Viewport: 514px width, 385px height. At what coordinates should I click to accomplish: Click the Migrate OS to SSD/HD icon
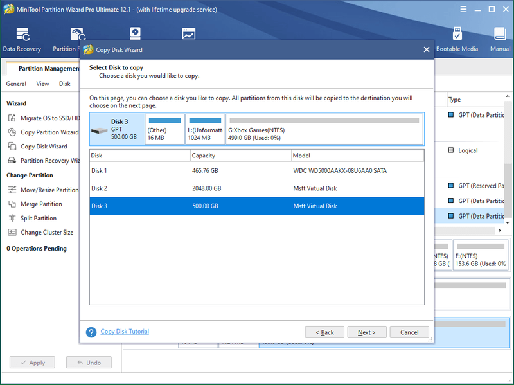tap(12, 118)
